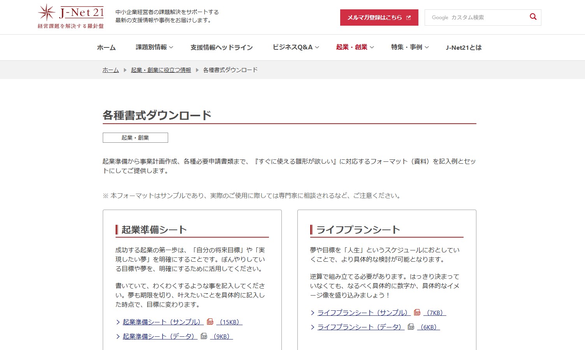Click PDF icon beside ライフプランシート（サンプル）
585x350 pixels.
coord(417,312)
